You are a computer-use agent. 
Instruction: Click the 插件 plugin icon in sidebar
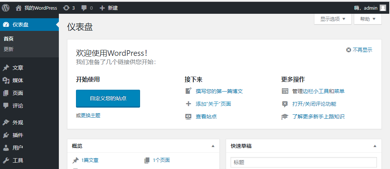6,135
